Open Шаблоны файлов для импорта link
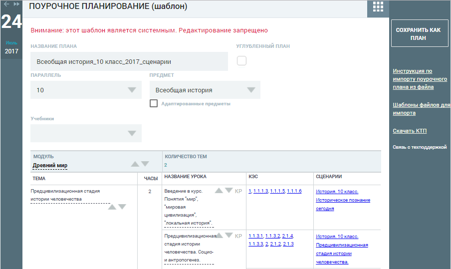The height and width of the screenshot is (269, 451). pyautogui.click(x=422, y=109)
